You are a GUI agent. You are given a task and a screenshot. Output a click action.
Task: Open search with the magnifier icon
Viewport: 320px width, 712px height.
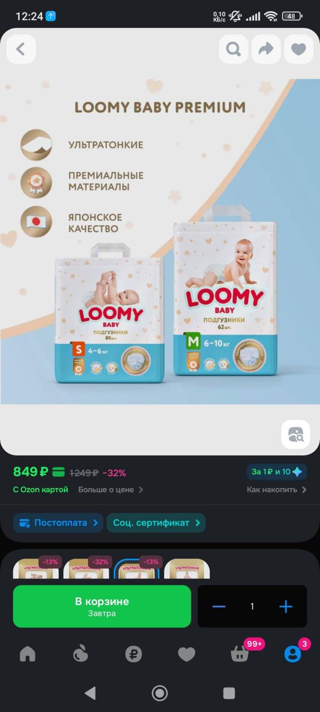[233, 49]
